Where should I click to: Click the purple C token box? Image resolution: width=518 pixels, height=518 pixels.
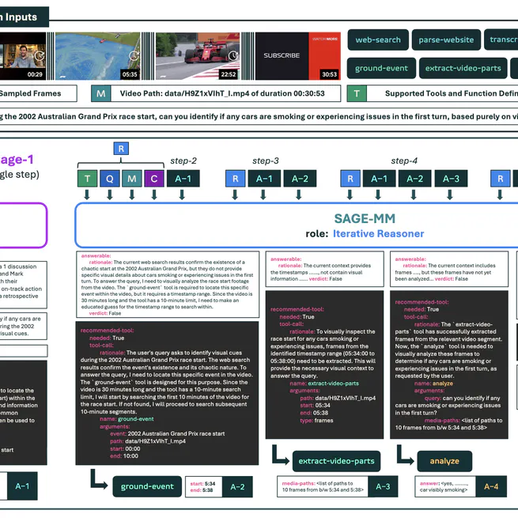(x=154, y=179)
